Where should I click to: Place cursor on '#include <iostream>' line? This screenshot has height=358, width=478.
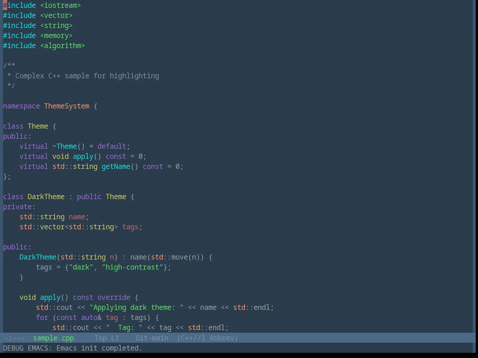[42, 6]
